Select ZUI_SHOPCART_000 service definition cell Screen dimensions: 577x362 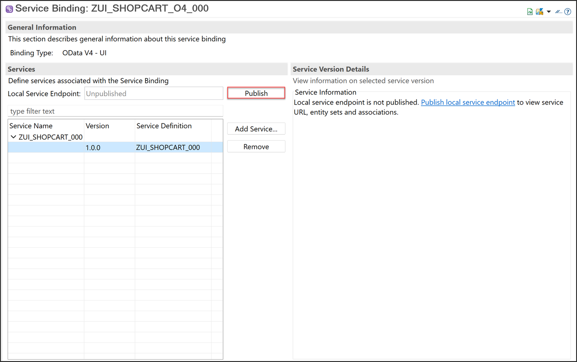click(168, 147)
